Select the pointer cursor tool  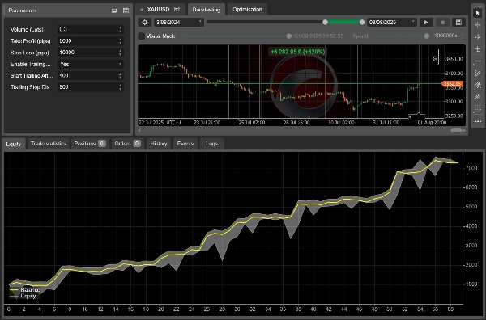point(478,13)
